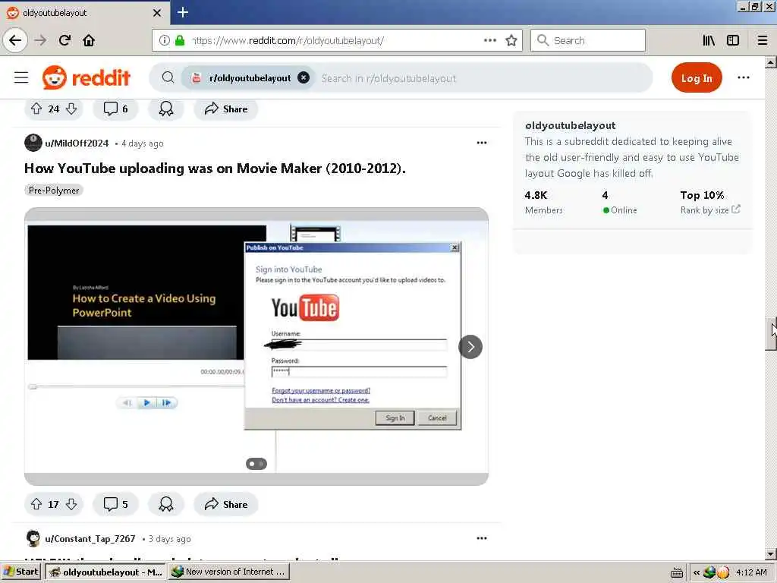Upvote the post with 24 votes
The image size is (777, 583).
pyautogui.click(x=36, y=109)
